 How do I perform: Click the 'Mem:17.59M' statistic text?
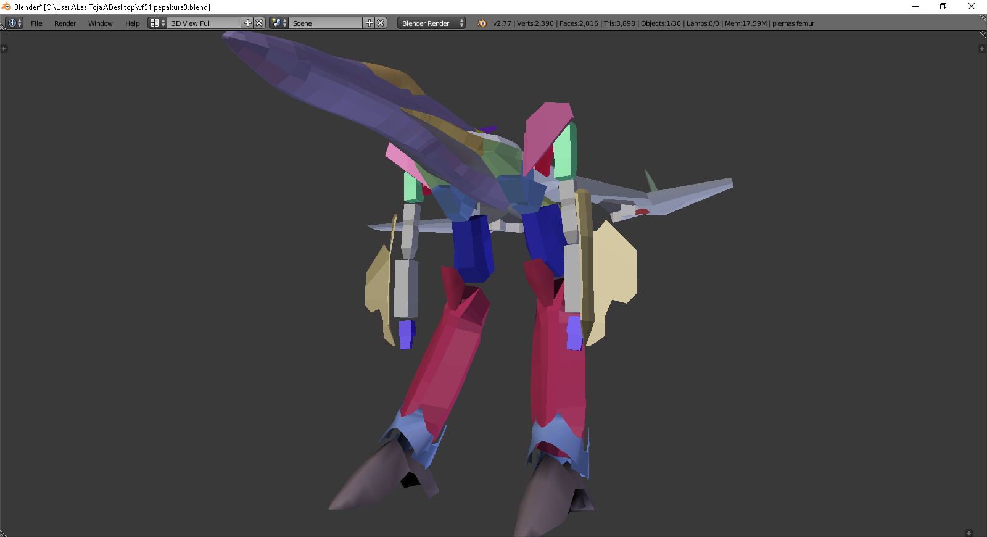click(746, 23)
